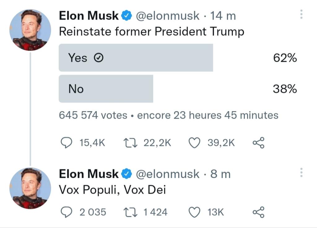Click the verified badge on the first tweet
The height and width of the screenshot is (228, 317).
(127, 15)
